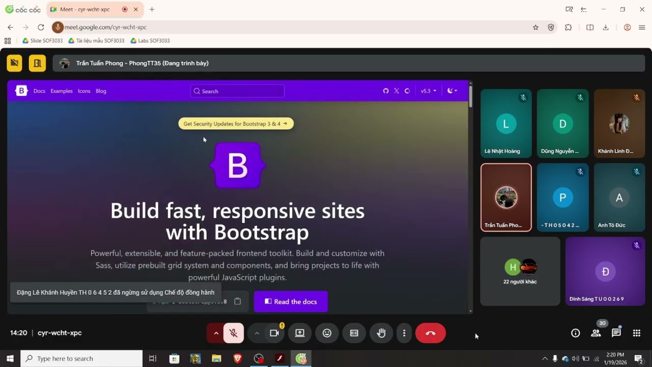Start presenting your screen in Meet
This screenshot has width=652, height=367.
(300, 333)
